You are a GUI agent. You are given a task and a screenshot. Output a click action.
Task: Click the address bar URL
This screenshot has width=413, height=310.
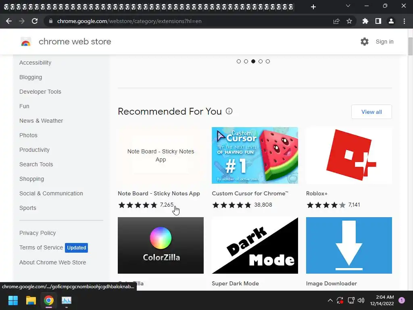pyautogui.click(x=129, y=21)
